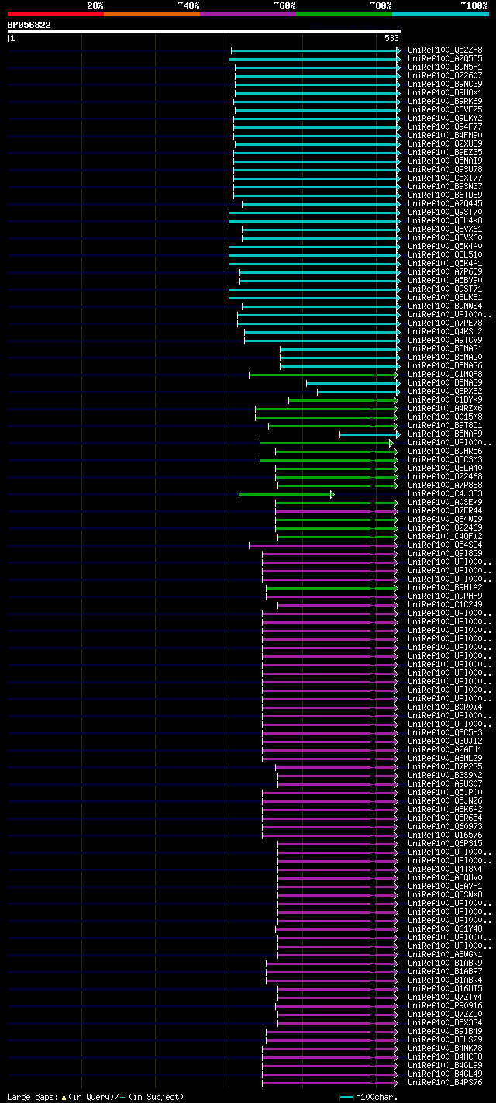Select the UniRef100_B9H1A2 label
Image resolution: width=496 pixels, height=1103 pixels.
tap(445, 587)
